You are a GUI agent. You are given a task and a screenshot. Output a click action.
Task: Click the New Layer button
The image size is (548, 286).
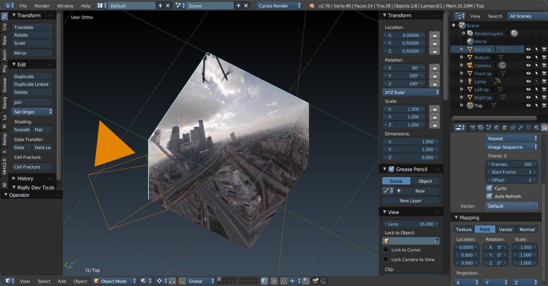410,200
